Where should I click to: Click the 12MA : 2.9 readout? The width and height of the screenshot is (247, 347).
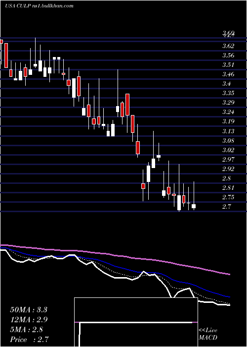pyautogui.click(x=29, y=320)
